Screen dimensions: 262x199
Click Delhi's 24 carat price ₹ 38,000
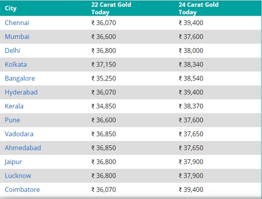191,50
